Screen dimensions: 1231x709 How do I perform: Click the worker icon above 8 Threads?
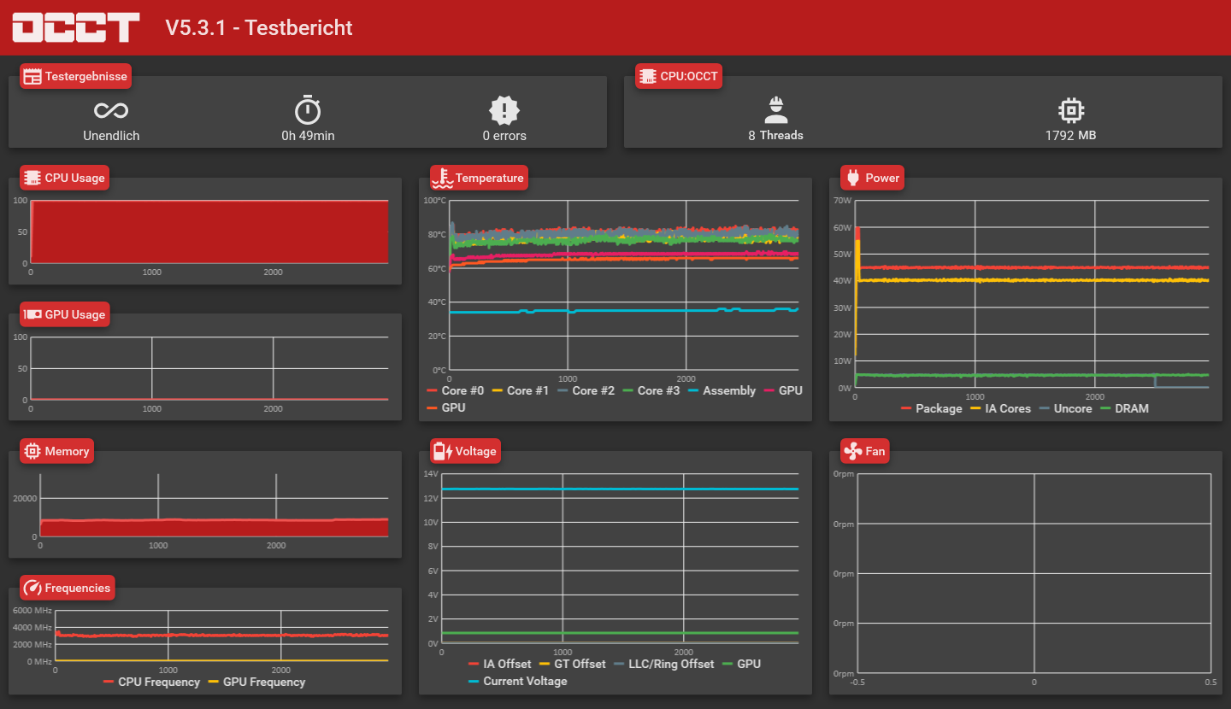click(775, 110)
